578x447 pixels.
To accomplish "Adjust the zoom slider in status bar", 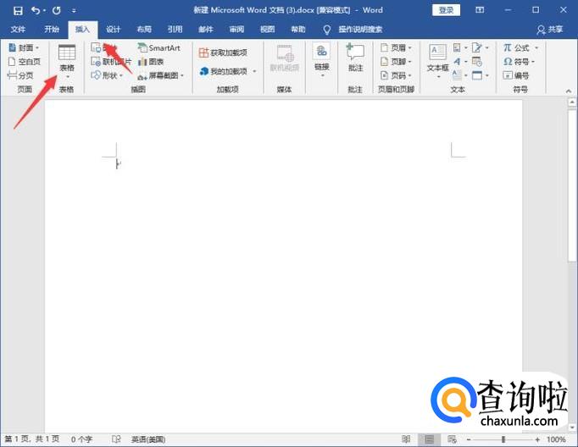I will pyautogui.click(x=503, y=440).
